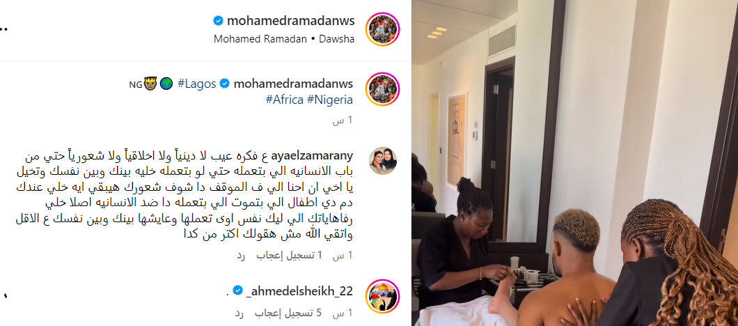This screenshot has width=738, height=326.
Task: Click verified badge in caption username
Action: tap(224, 84)
